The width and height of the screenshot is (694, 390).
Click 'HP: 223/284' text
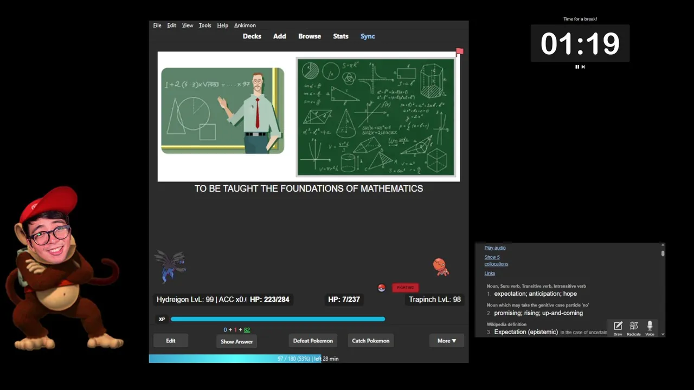pyautogui.click(x=269, y=300)
